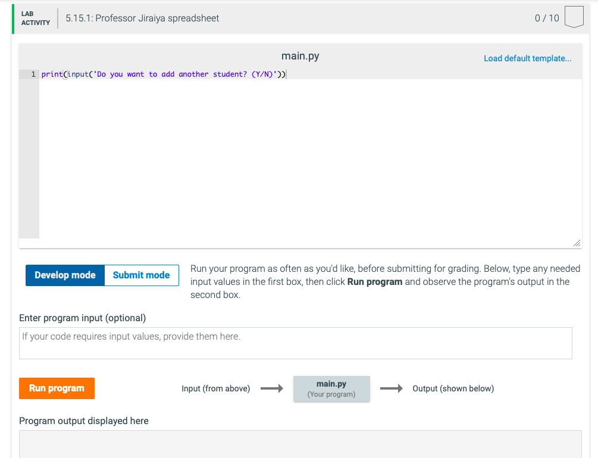Click the main.py (Your program) box
This screenshot has width=598, height=458.
(331, 388)
